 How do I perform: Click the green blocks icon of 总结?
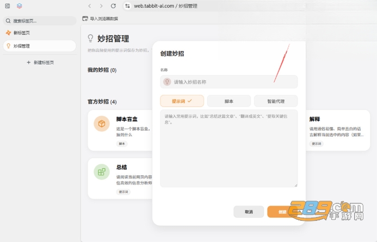[102, 171]
